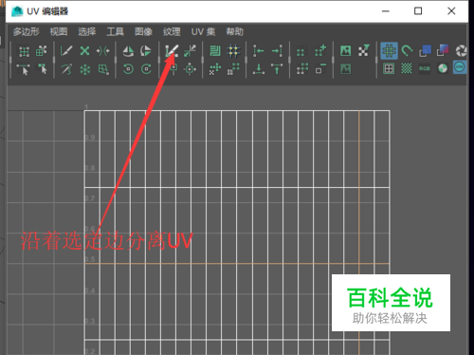Click the Cut UVs along selected edges icon
This screenshot has width=474, height=355.
click(172, 50)
